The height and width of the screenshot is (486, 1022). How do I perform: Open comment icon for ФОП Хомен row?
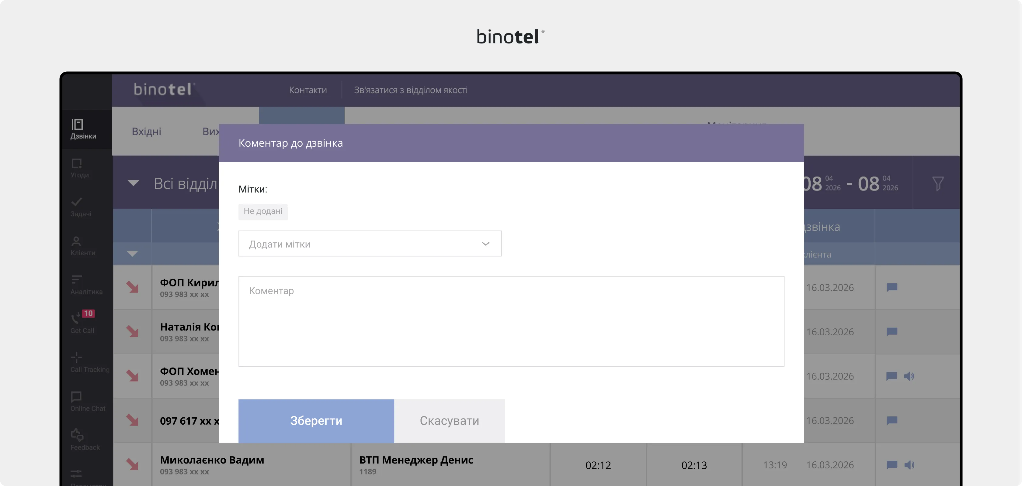coord(892,376)
